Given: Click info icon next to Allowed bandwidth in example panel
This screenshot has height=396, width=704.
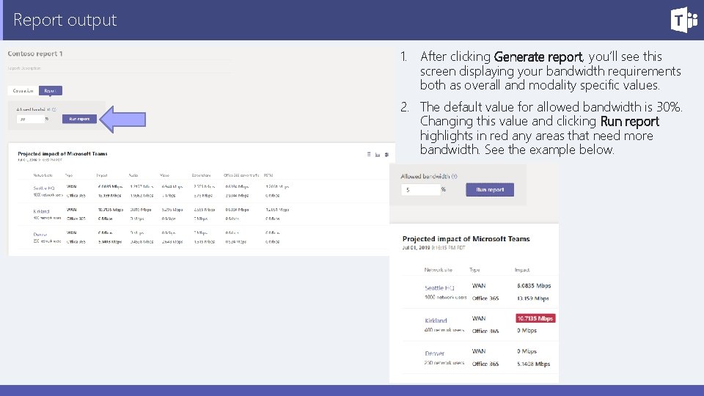Looking at the screenshot, I should [455, 177].
